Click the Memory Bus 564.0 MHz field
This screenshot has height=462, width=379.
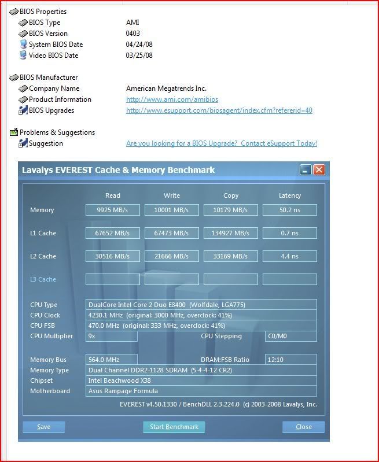tap(112, 360)
